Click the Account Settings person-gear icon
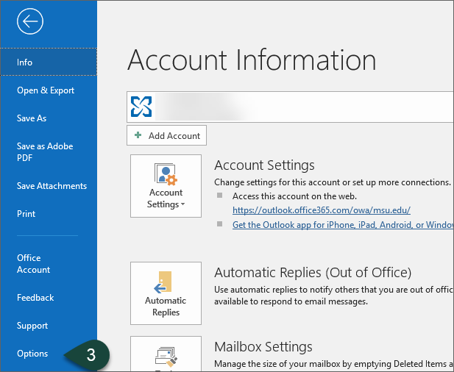This screenshot has height=372, width=454. tap(166, 174)
